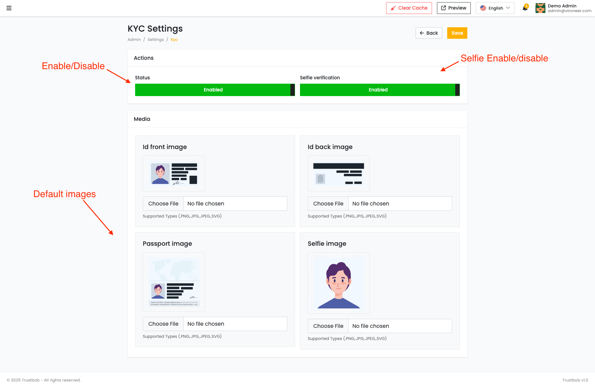Go to the Admin breadcrumb

coord(134,40)
